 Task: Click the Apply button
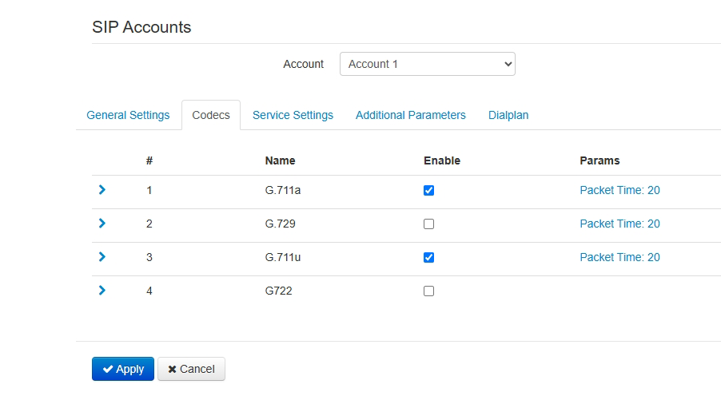123,369
